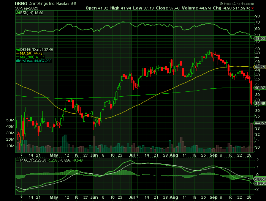Click the 44.75 MA(50) price tag
This screenshot has height=201, width=266.
[x=260, y=67]
